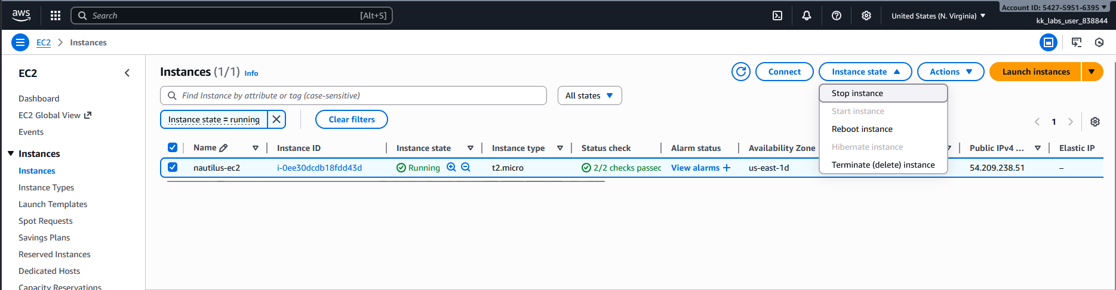Select Terminate (delete) instance

[883, 165]
